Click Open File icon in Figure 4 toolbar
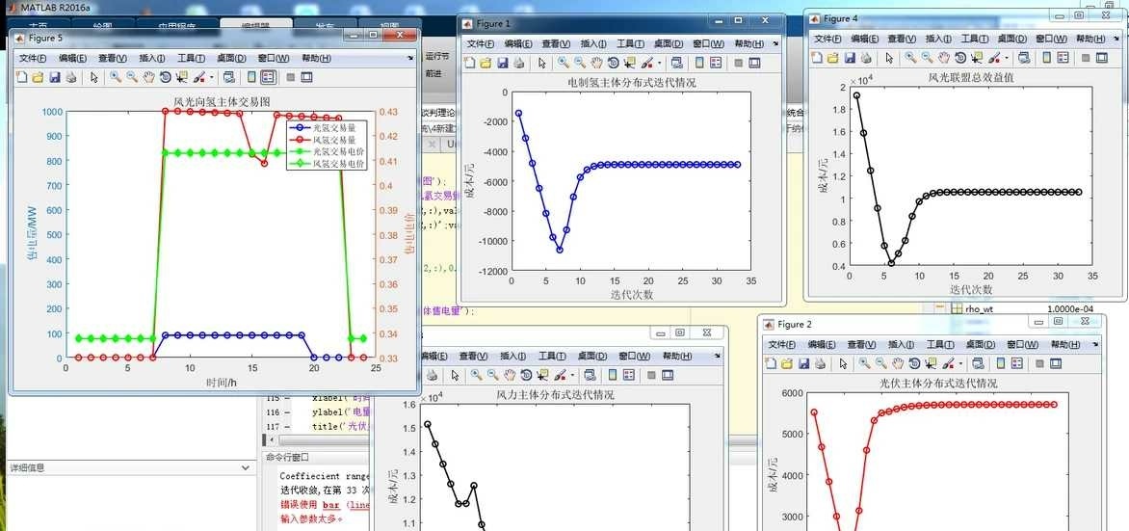 [x=833, y=58]
